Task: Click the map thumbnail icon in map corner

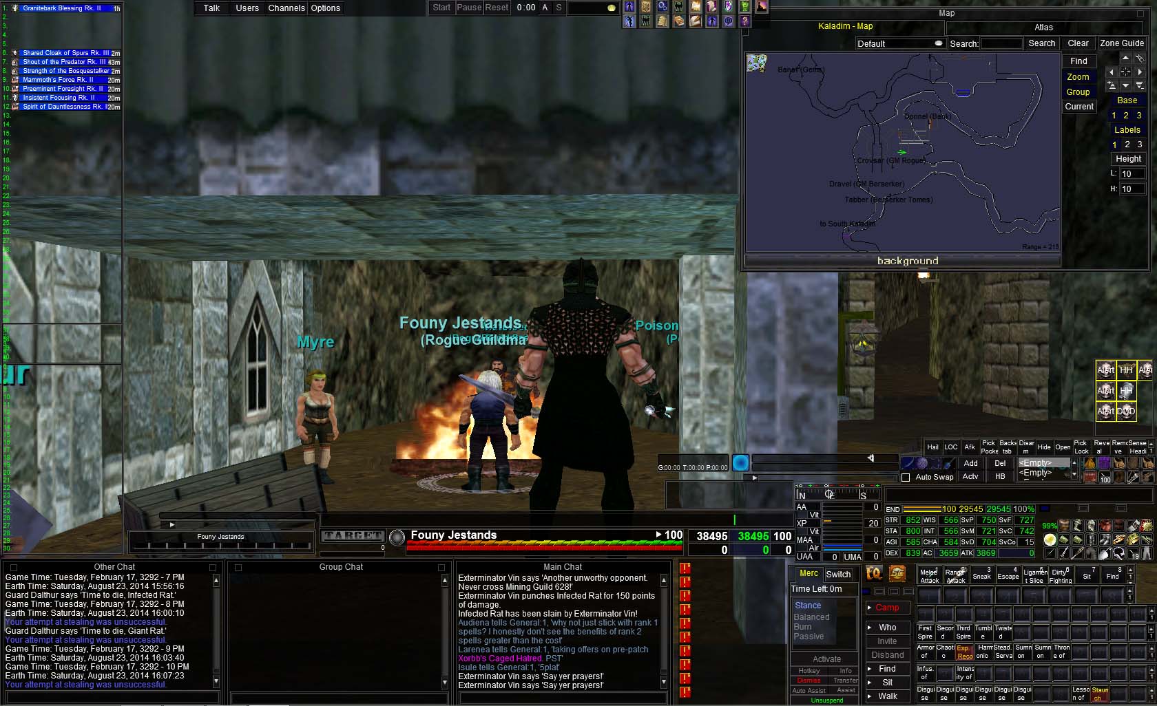Action: pyautogui.click(x=757, y=63)
